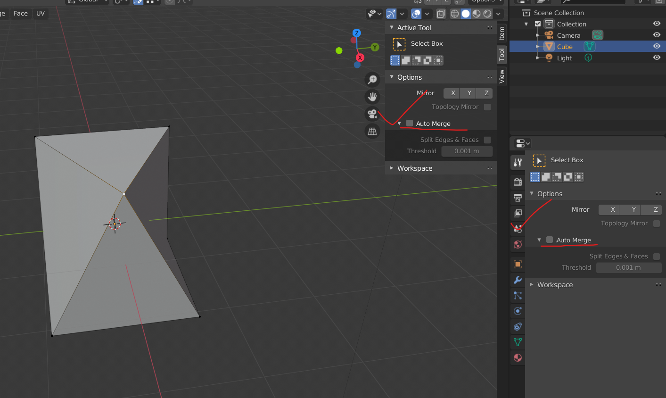Select wireframe viewport shading

pos(455,14)
